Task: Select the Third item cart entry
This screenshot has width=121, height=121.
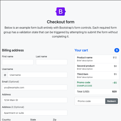Action: coord(97,76)
